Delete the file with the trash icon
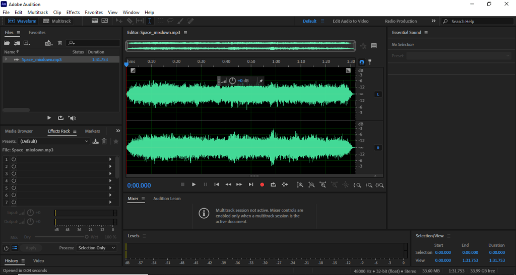Viewport: 516px width, 275px height. click(x=60, y=43)
